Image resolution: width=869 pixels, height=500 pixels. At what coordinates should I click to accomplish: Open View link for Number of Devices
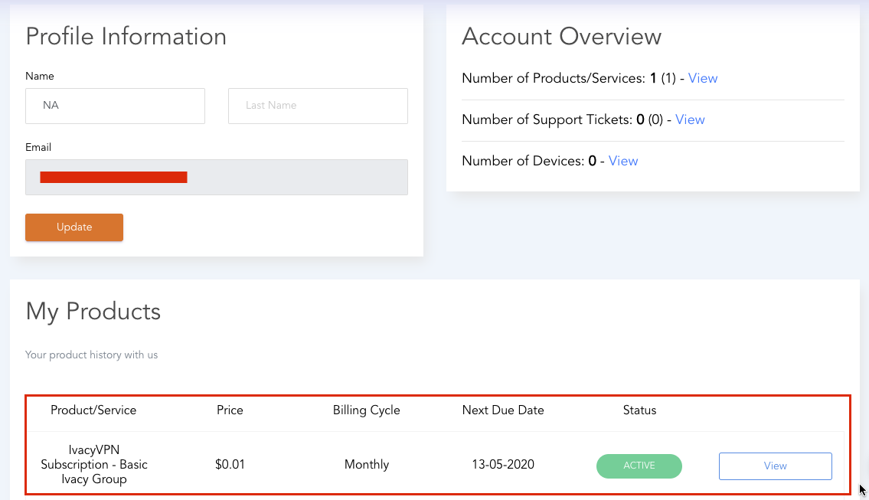[623, 161]
